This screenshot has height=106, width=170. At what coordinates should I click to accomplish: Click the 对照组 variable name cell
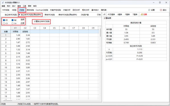[15, 32]
